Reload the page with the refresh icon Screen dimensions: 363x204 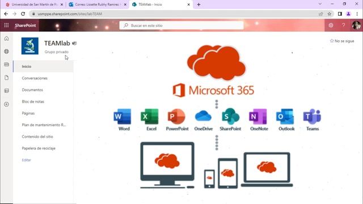23,14
